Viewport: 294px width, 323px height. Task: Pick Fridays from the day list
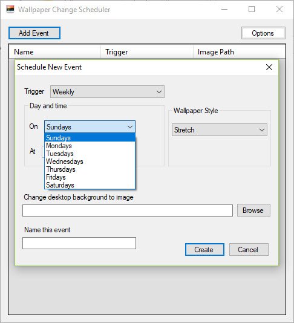coord(90,177)
